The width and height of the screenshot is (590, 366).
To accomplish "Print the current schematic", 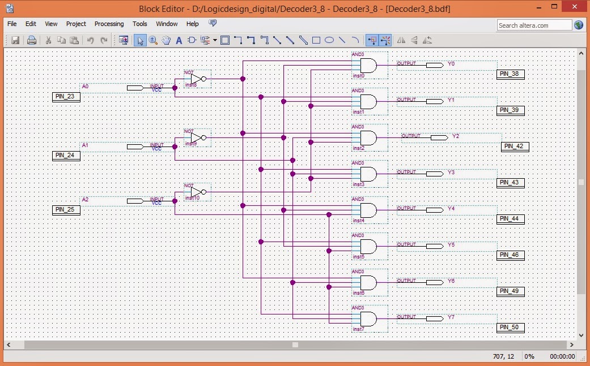I will [32, 40].
